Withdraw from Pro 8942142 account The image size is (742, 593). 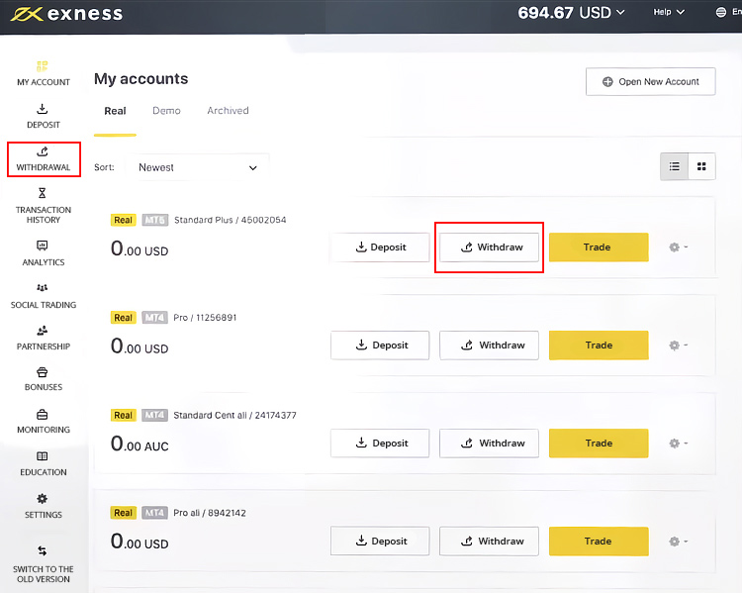[x=490, y=541]
